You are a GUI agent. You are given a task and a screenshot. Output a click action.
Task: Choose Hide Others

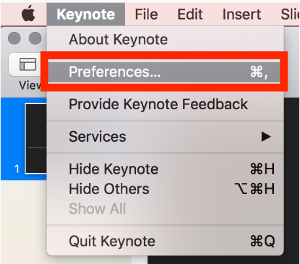[165, 189]
